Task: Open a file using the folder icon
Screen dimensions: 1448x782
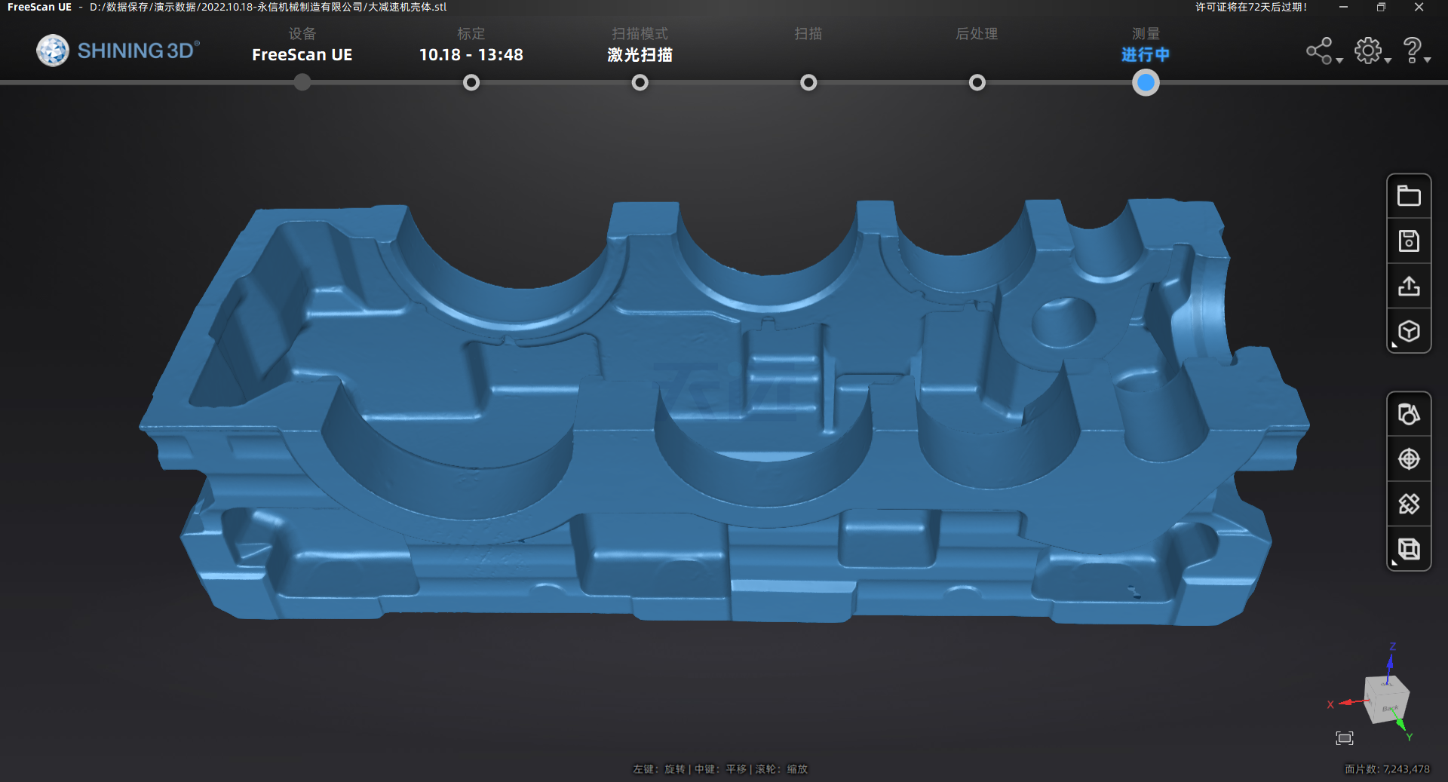Action: click(1408, 196)
